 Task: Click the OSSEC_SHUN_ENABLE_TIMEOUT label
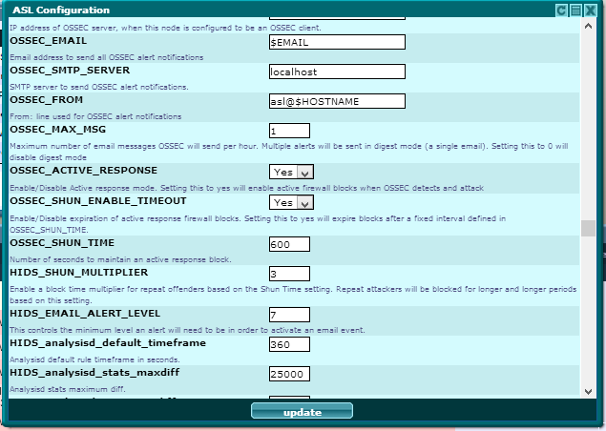click(98, 201)
